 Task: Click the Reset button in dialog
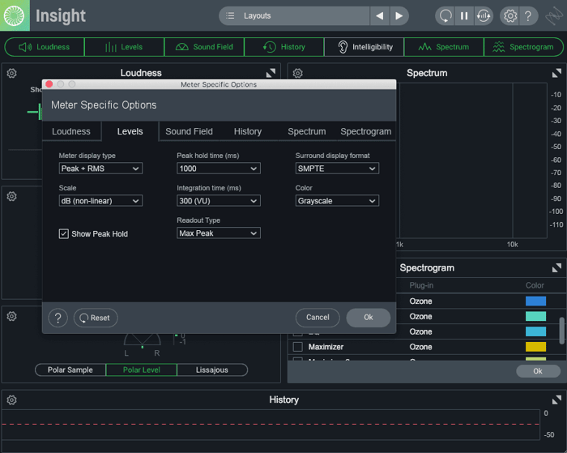[96, 318]
